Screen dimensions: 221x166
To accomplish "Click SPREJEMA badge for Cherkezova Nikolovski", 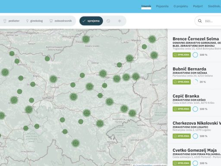I will coord(182,136).
